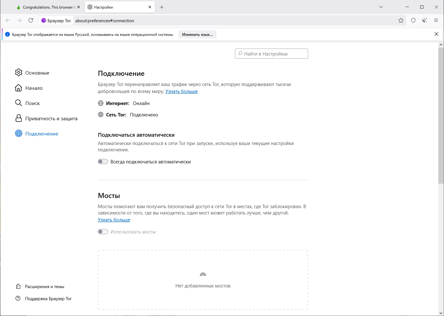Open the new tab plus button
Viewport: 444px width, 316px height.
click(162, 7)
